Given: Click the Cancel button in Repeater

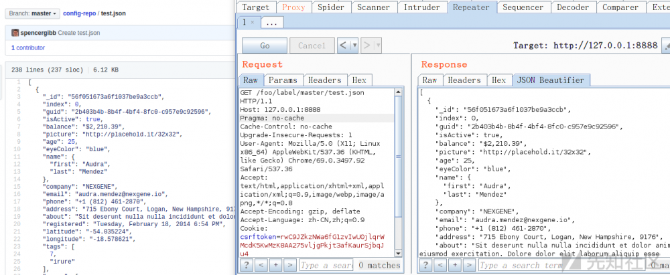Looking at the screenshot, I should pos(312,45).
